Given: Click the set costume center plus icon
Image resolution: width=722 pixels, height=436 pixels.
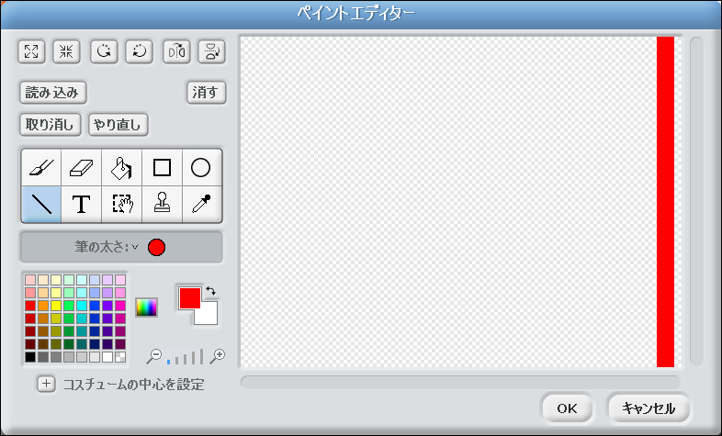Looking at the screenshot, I should (x=46, y=384).
